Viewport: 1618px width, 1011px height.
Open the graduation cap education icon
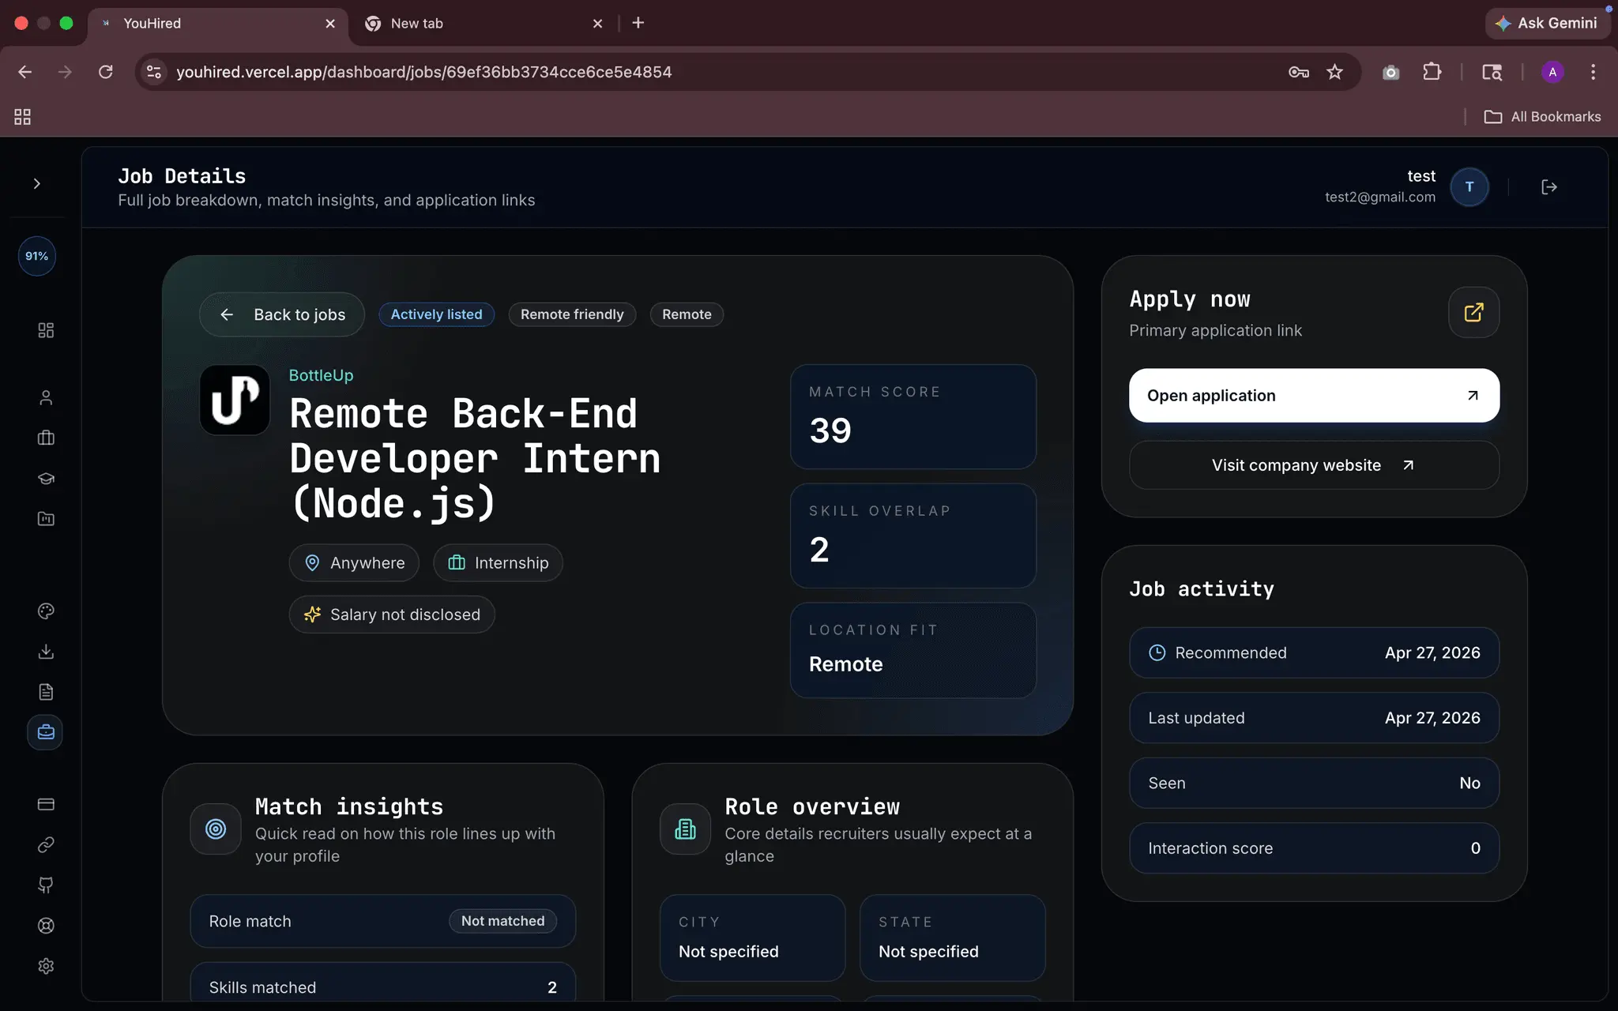(x=46, y=479)
